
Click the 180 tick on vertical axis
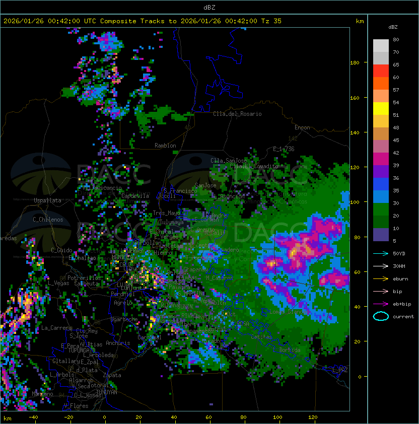(355, 63)
